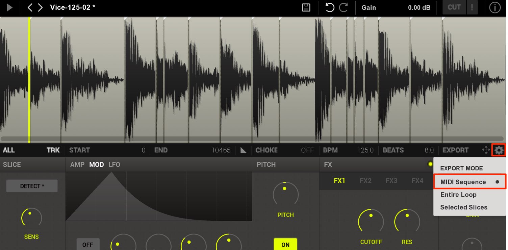This screenshot has height=250, width=508.
Task: Click the export drag arrows icon
Action: pyautogui.click(x=486, y=150)
